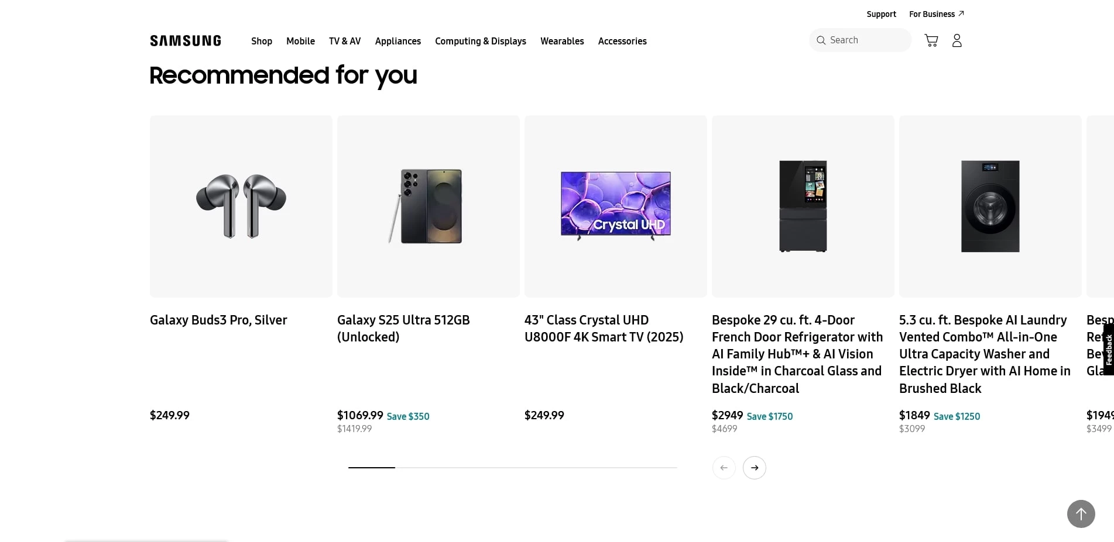Click the scroll to top arrow button
1114x542 pixels.
point(1081,514)
